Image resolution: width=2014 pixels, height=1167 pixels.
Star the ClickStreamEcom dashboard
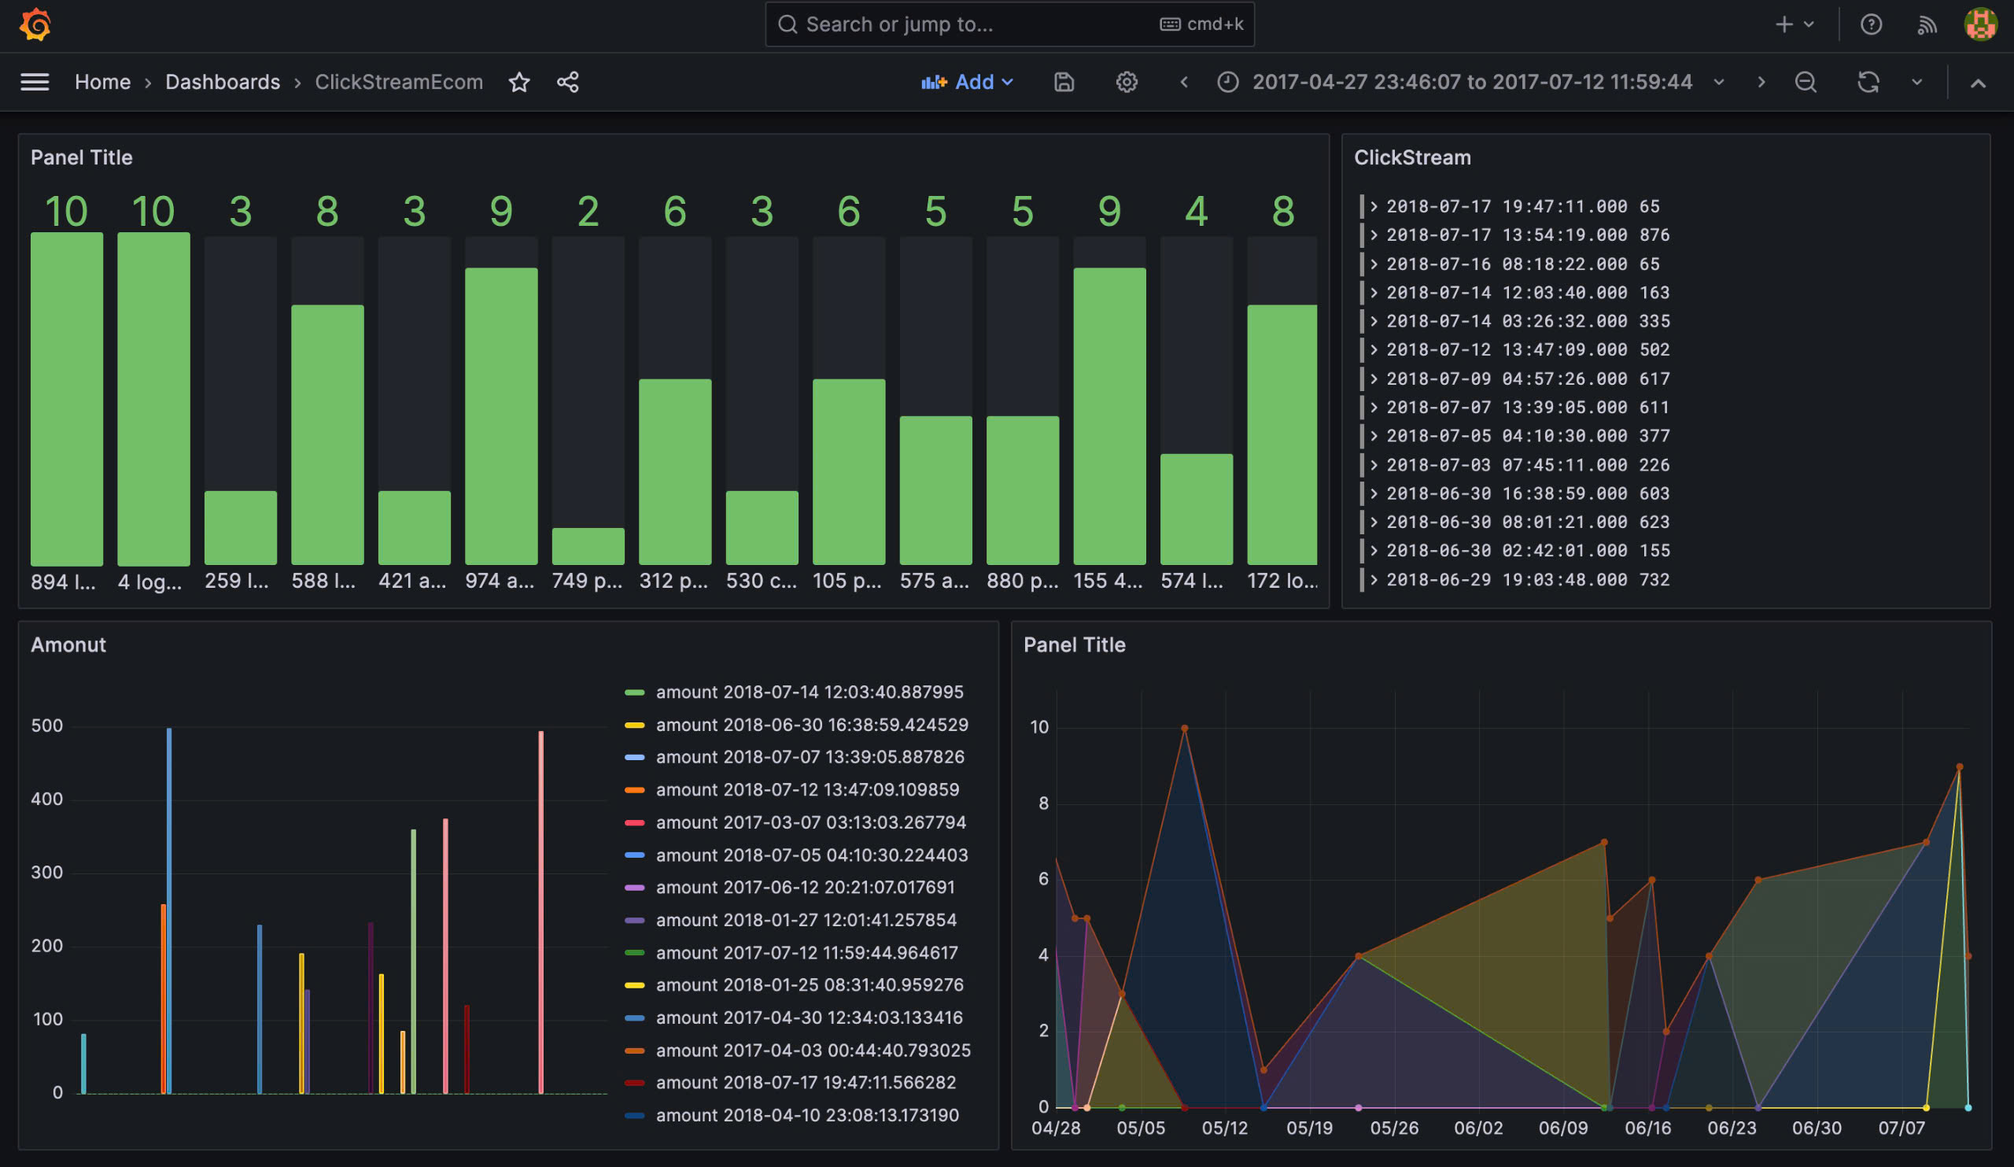519,82
